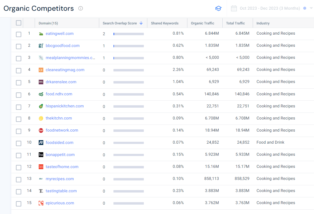Expand the dropdown arrow after date range
Viewport: 314px width, 214px height.
pos(311,8)
